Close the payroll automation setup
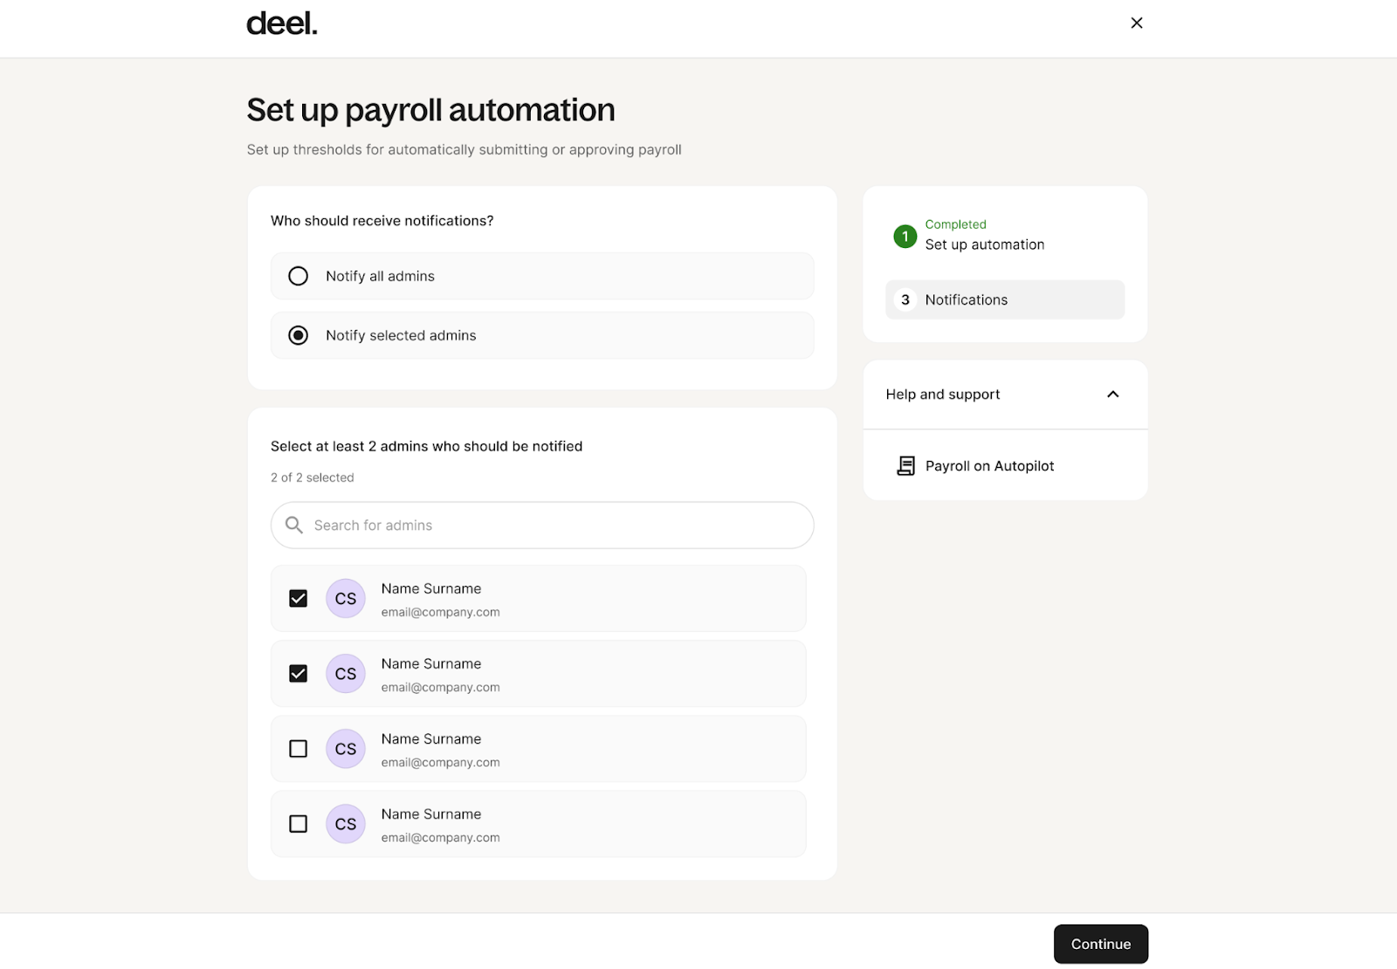 tap(1136, 23)
